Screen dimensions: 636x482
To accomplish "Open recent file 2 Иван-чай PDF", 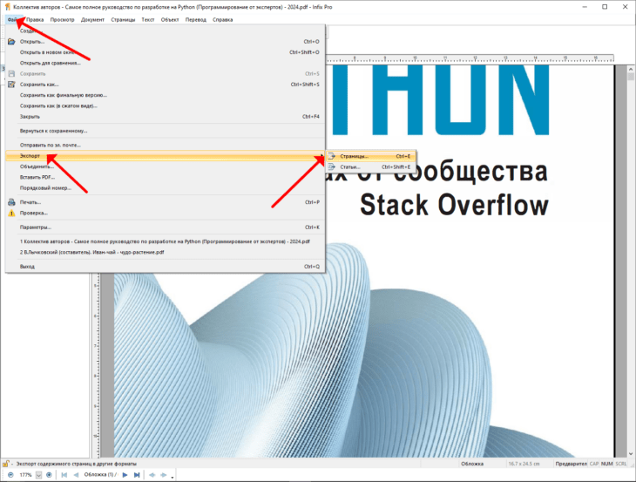I will [165, 252].
